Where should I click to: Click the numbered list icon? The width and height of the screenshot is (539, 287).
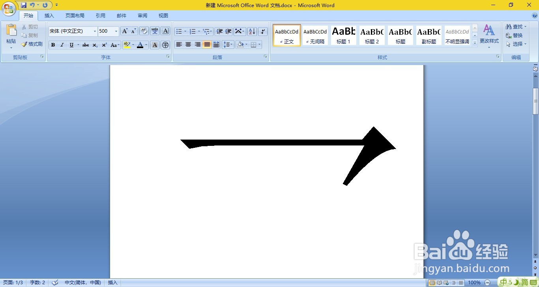[x=193, y=31]
